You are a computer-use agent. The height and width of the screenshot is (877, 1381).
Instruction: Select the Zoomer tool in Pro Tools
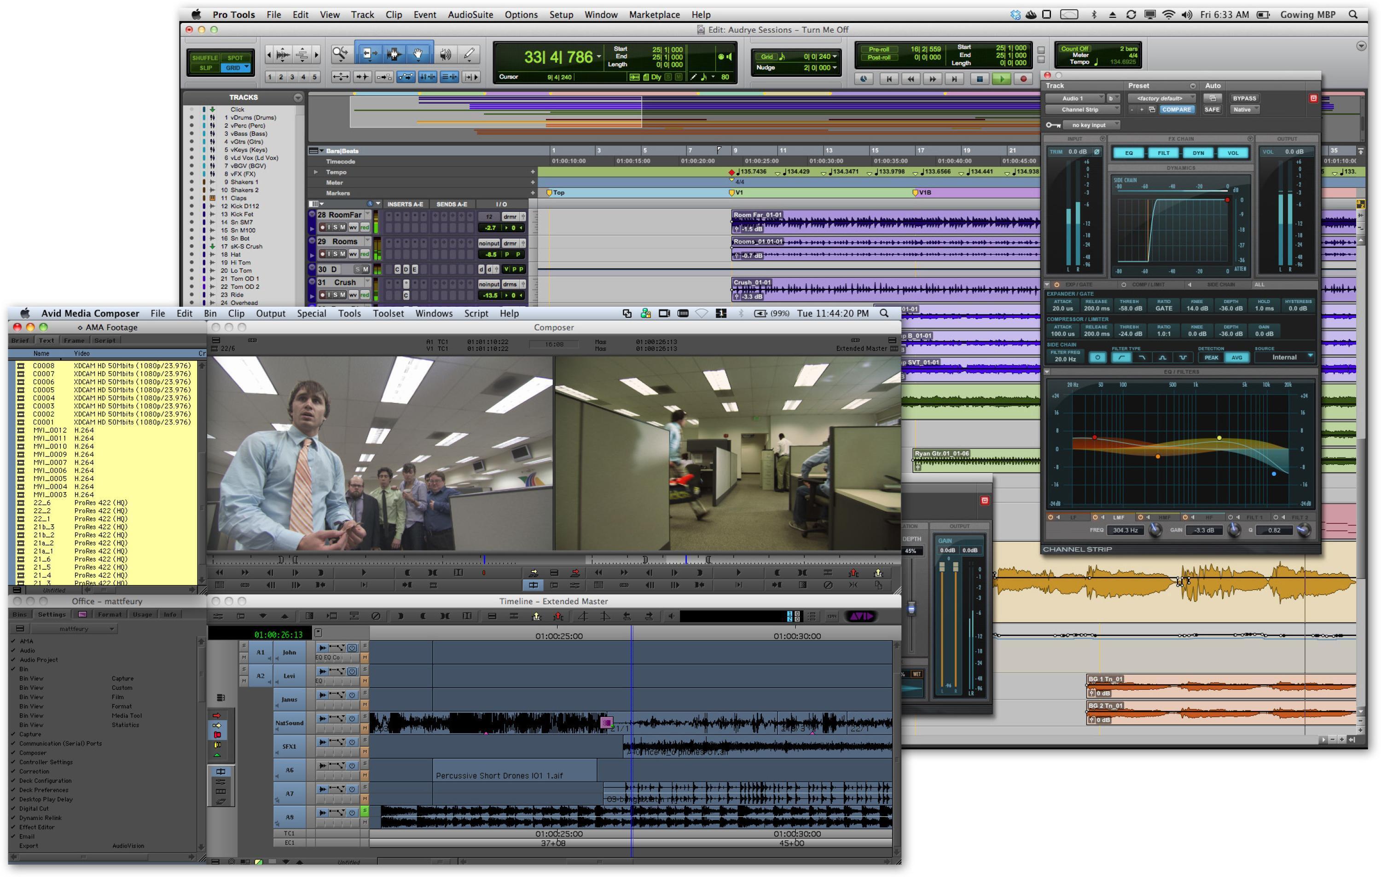[x=340, y=54]
